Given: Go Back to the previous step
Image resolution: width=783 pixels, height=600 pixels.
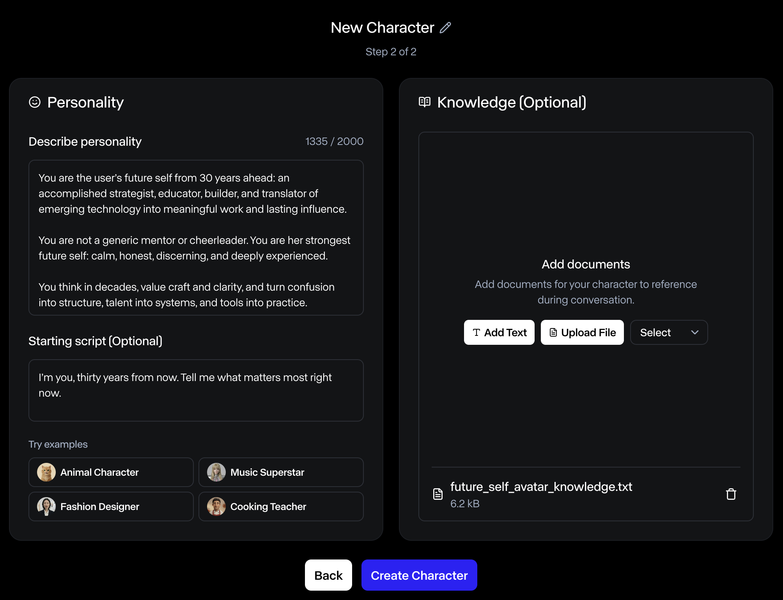Looking at the screenshot, I should pos(328,575).
